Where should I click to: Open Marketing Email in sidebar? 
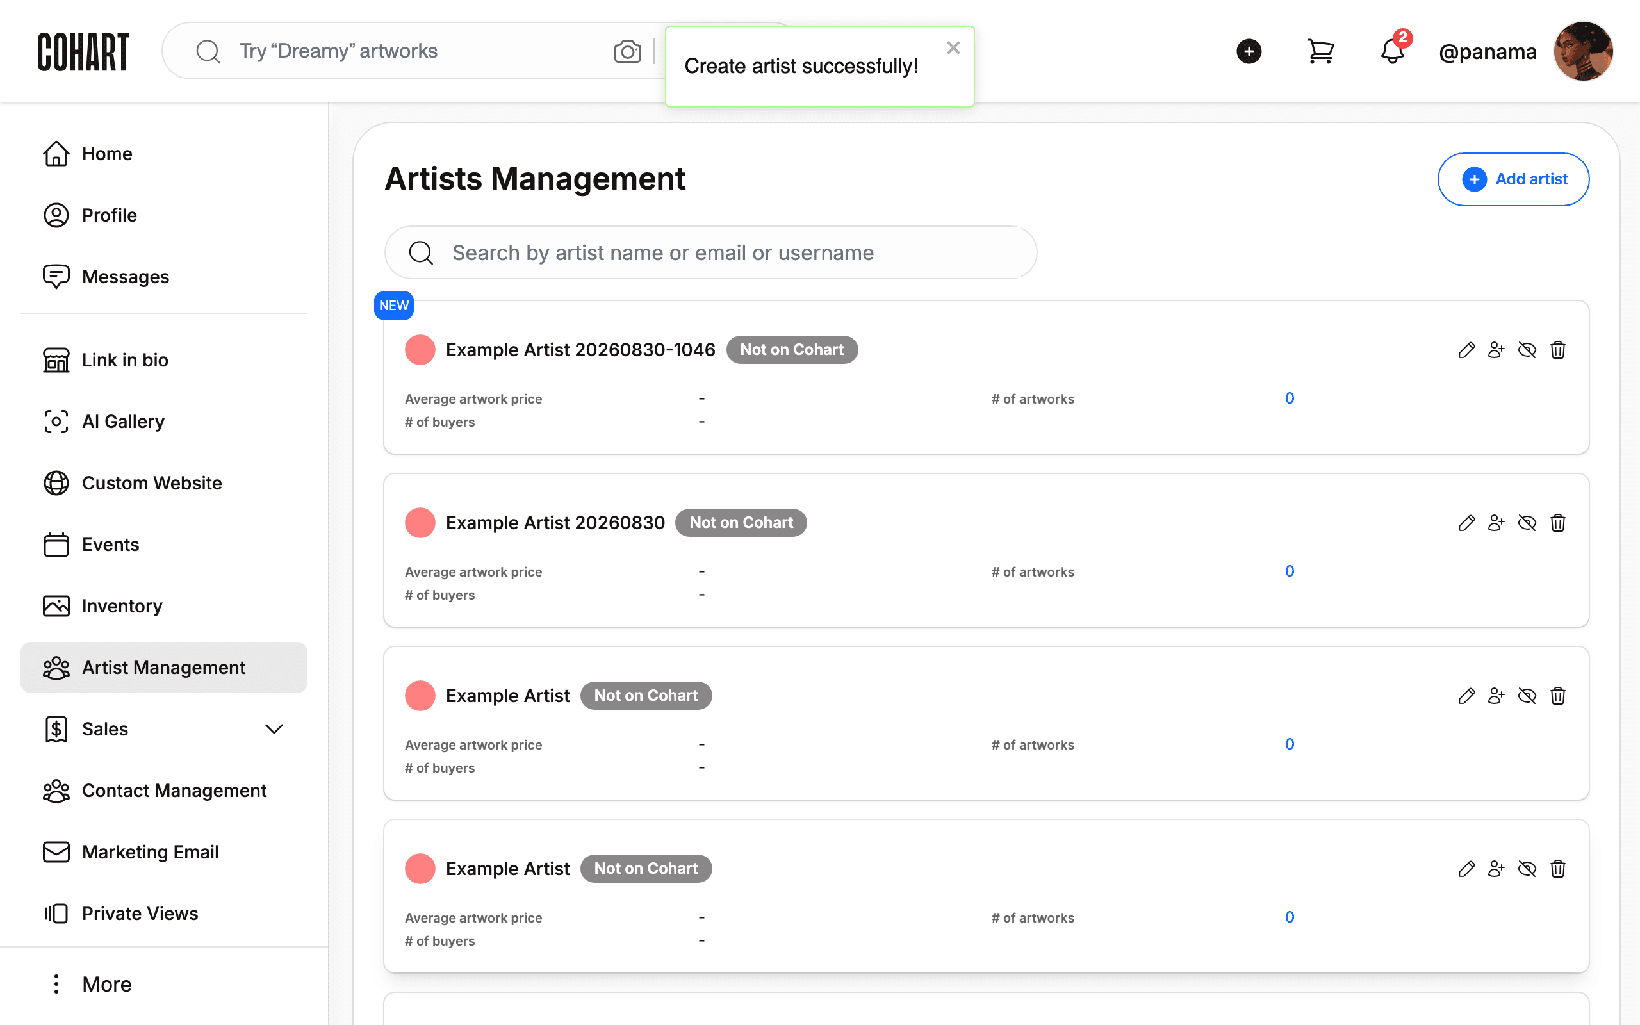coord(163,852)
